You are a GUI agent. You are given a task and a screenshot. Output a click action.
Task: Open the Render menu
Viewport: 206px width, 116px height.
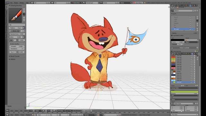click(x=16, y=3)
